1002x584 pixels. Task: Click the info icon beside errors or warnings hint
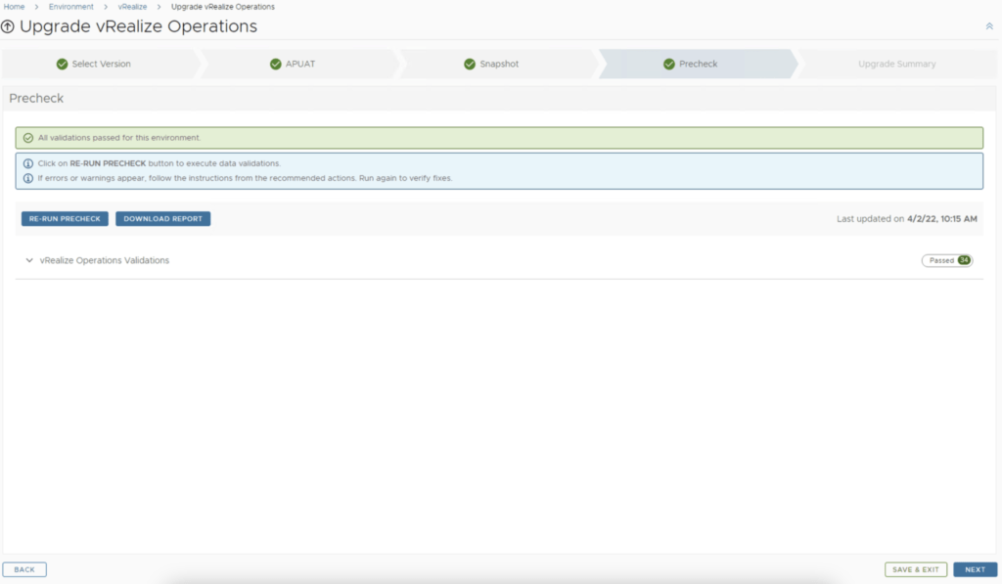click(x=28, y=178)
